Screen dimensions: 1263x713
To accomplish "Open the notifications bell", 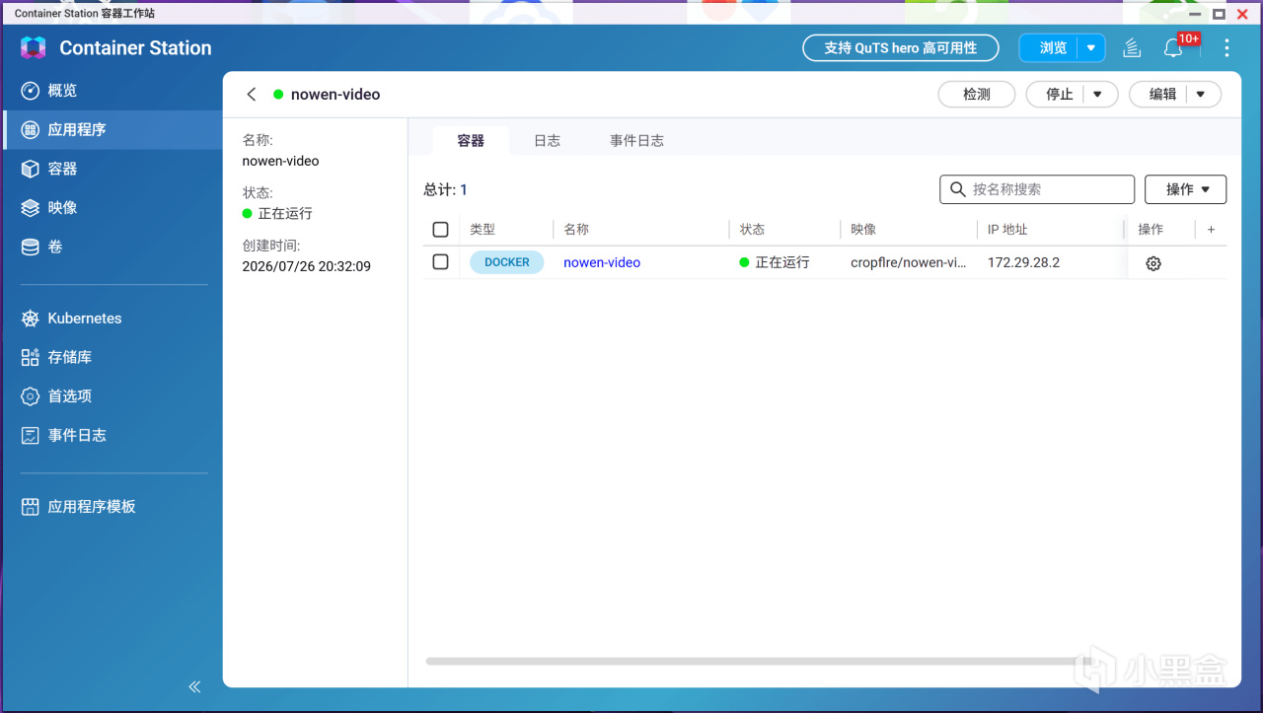I will tap(1173, 47).
